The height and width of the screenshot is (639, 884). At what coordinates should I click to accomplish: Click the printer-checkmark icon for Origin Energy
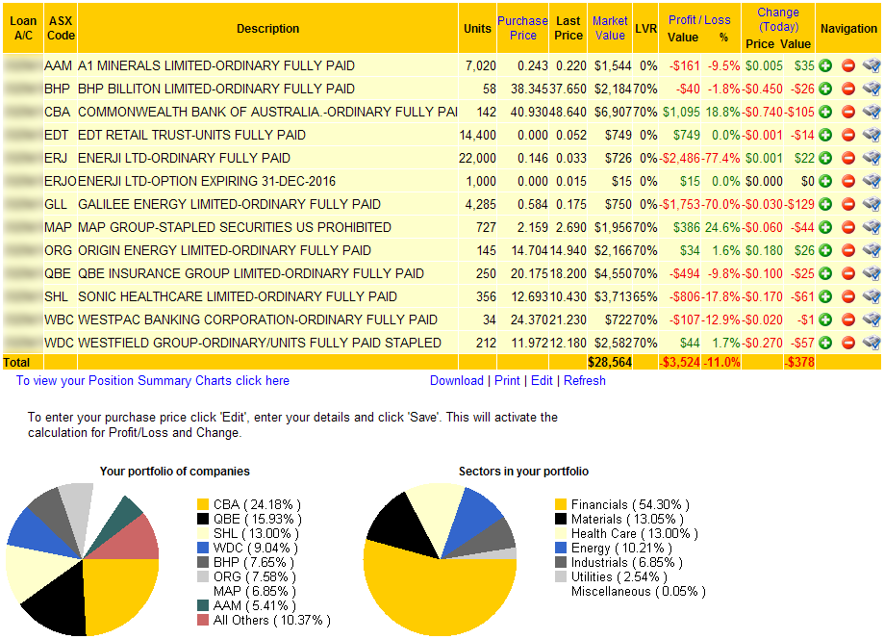[871, 250]
